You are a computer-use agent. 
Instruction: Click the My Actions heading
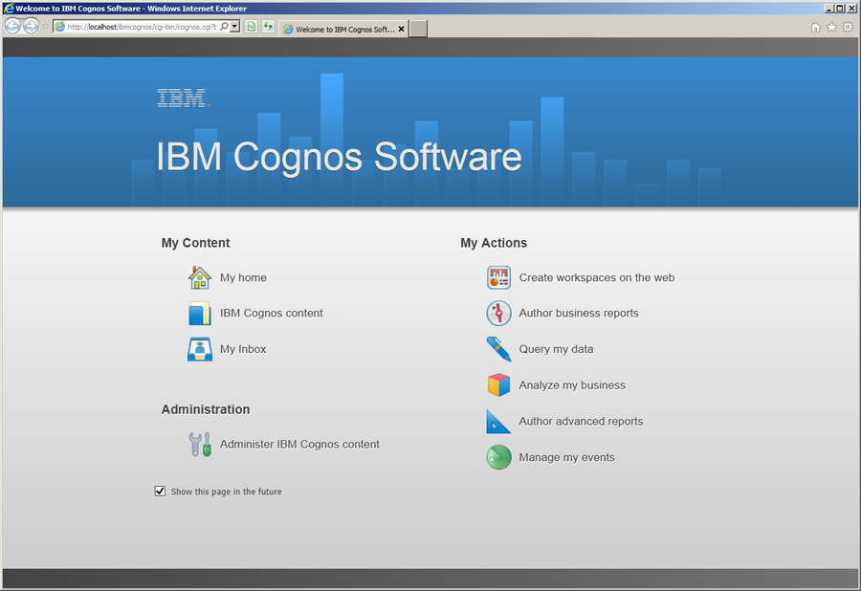coord(494,243)
